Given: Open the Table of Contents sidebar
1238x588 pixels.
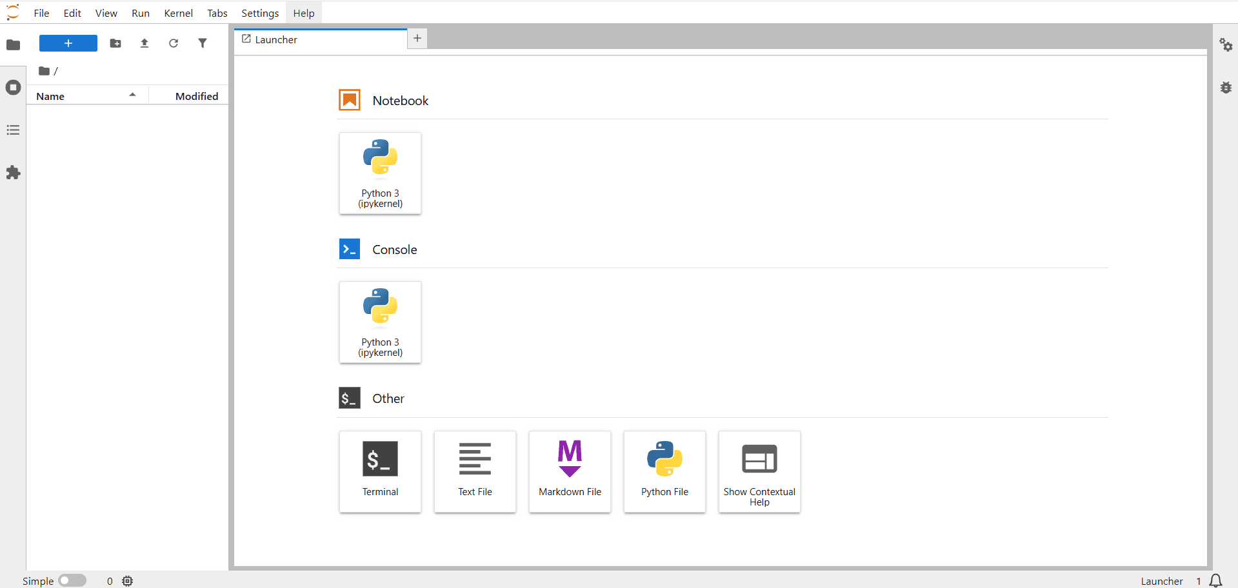Looking at the screenshot, I should tap(13, 130).
